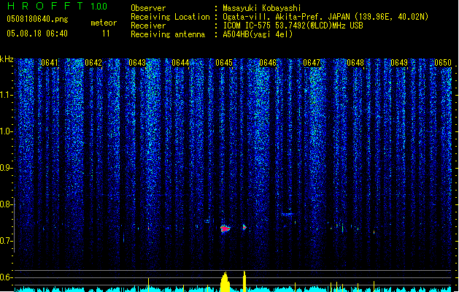The height and width of the screenshot is (292, 459).
Task: Click the 0.9 kHz axis tick label
Action: [6, 168]
